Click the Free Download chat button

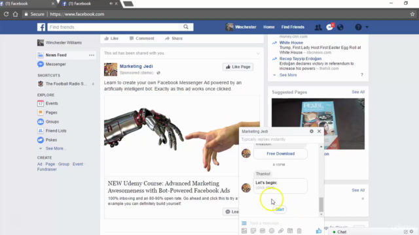click(280, 154)
